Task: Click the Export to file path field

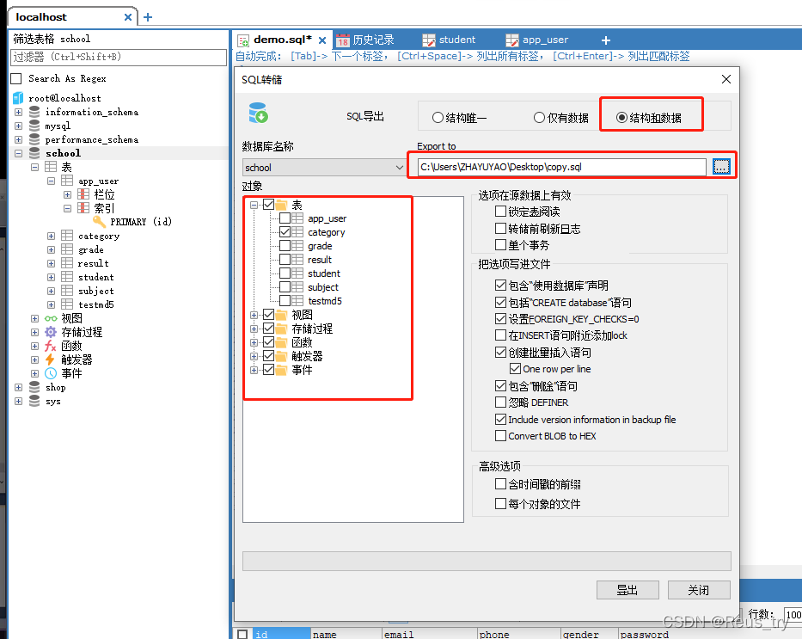Action: [x=561, y=167]
